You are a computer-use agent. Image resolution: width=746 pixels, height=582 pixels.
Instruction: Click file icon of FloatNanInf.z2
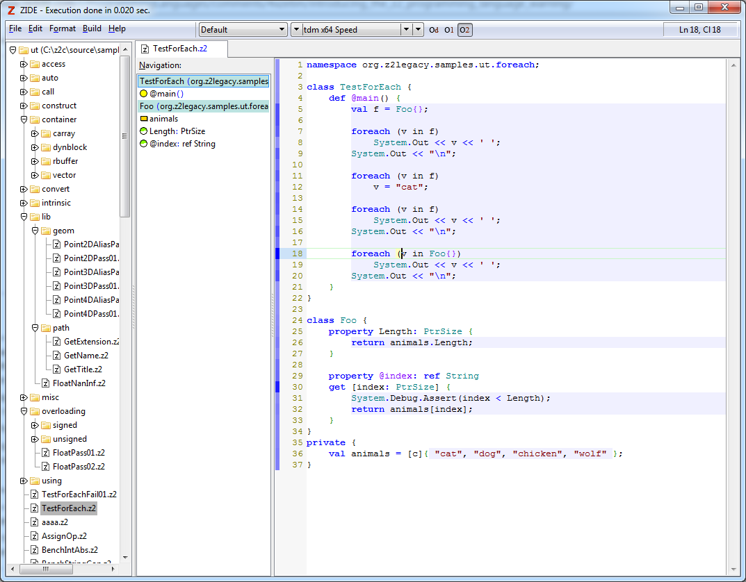(46, 383)
